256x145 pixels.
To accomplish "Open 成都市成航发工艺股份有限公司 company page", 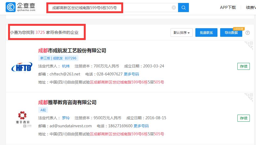I will (x=72, y=50).
